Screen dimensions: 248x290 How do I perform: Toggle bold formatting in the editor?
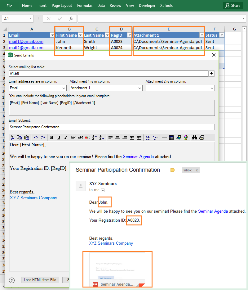tap(51, 137)
